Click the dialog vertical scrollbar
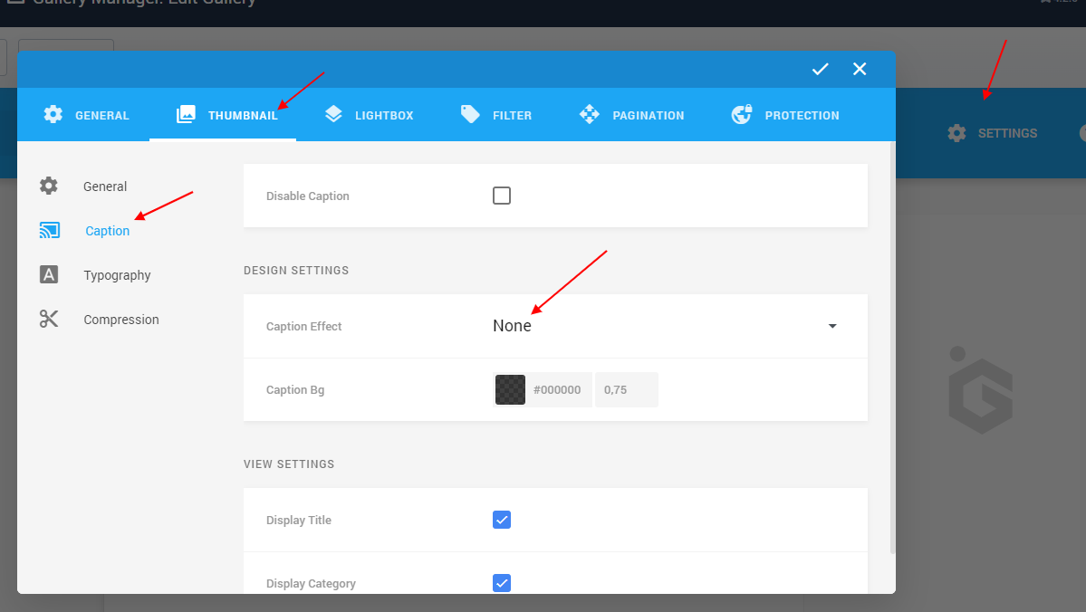The image size is (1086, 612). (892, 349)
